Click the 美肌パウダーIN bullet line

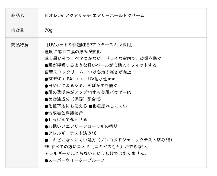88,92
